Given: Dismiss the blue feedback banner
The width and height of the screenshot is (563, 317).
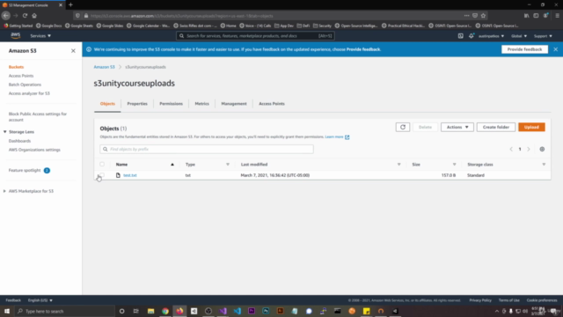Looking at the screenshot, I should (555, 49).
